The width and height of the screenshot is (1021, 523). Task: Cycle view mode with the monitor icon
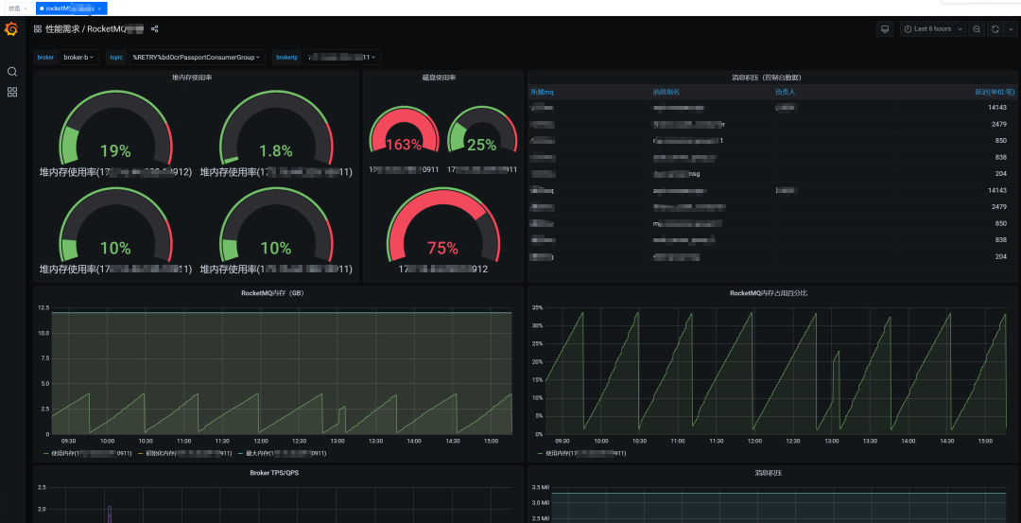(x=884, y=28)
